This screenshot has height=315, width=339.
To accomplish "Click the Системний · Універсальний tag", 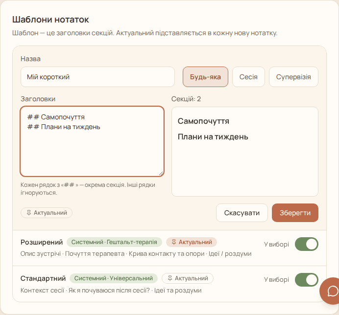I will point(114,278).
